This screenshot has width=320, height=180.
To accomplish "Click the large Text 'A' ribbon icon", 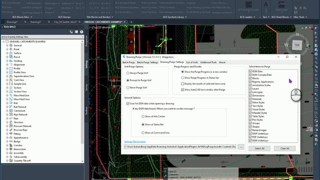I will tap(266, 4).
